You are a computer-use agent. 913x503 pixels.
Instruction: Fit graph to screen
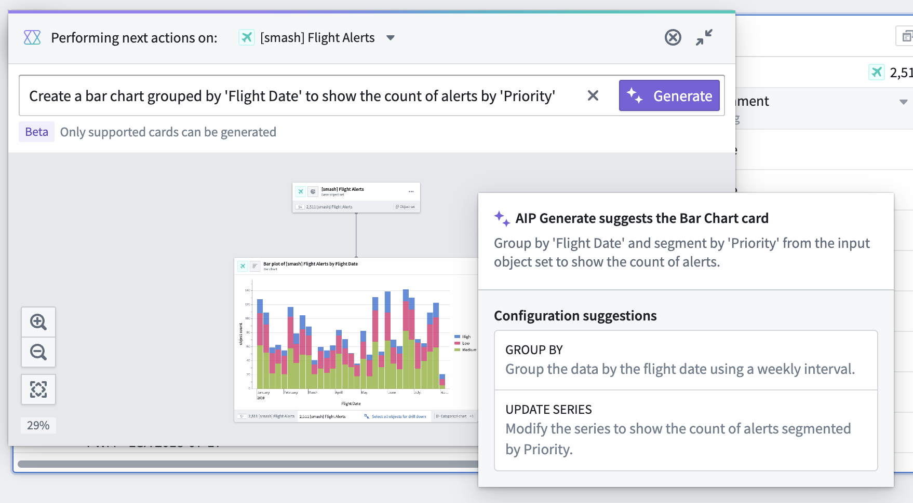(38, 389)
